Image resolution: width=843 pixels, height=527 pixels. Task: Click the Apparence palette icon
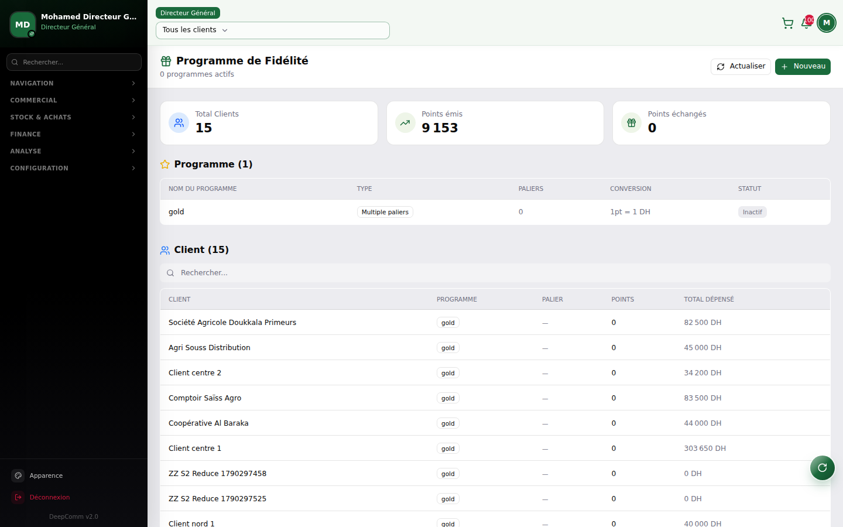(x=18, y=475)
